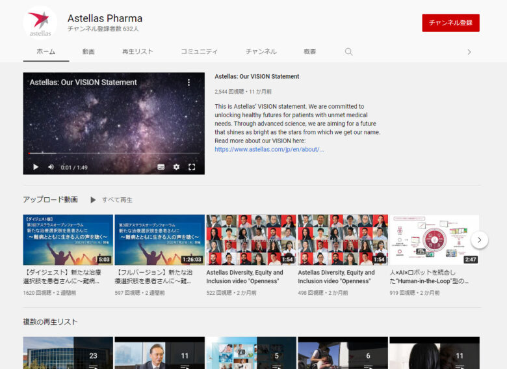Open the 498-view Openness video thumbnail

click(343, 240)
